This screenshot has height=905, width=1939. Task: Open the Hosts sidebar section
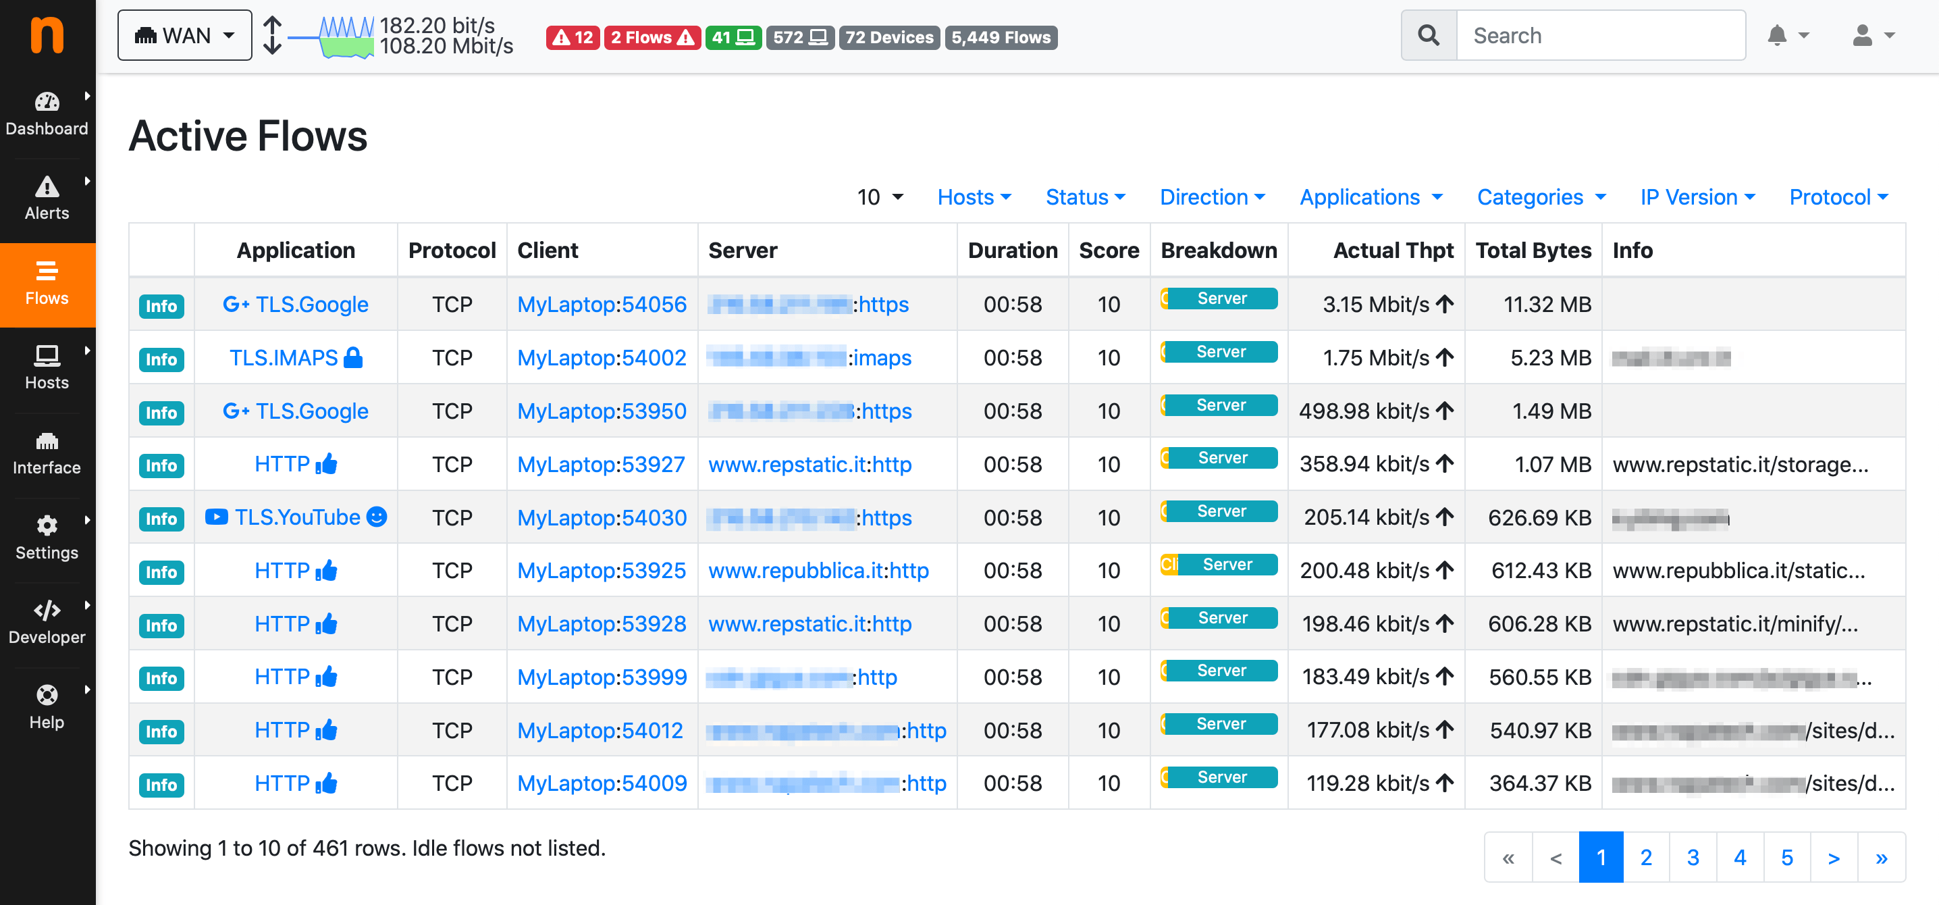pyautogui.click(x=47, y=367)
